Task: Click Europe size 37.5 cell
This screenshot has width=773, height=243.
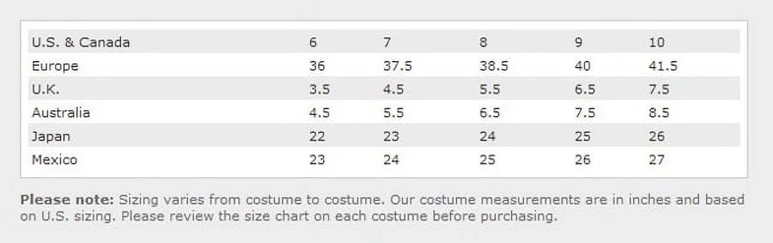Action: (x=397, y=66)
